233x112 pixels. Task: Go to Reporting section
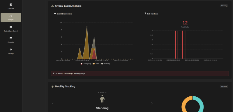tap(11, 40)
